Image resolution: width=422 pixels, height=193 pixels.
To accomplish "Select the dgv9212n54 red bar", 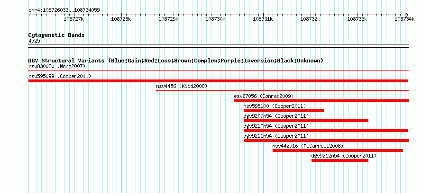I will pyautogui.click(x=340, y=160).
